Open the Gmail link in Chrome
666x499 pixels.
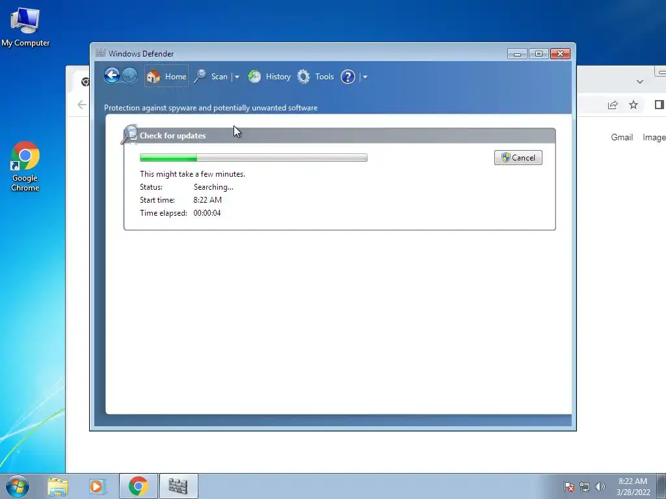click(622, 137)
